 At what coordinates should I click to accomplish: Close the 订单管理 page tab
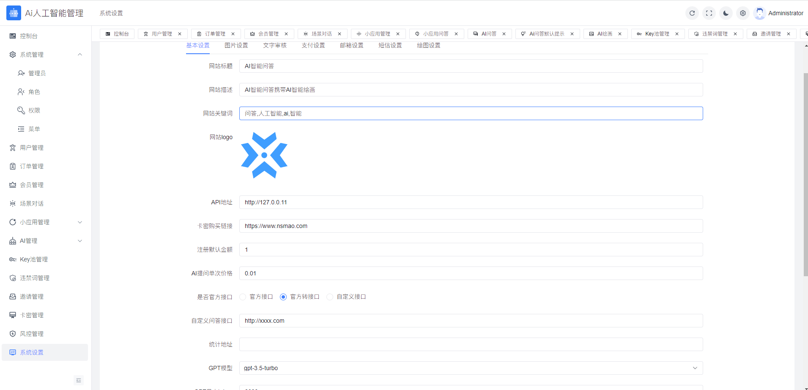click(x=233, y=34)
